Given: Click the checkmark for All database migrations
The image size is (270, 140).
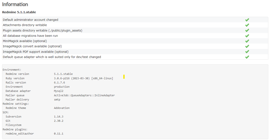Looking at the screenshot, I should tap(247, 36).
